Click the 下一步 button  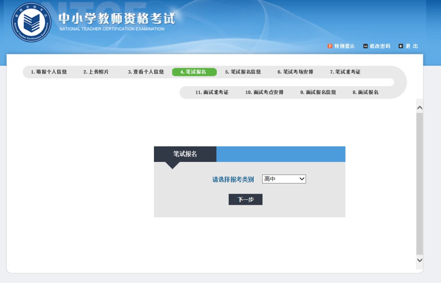pyautogui.click(x=245, y=199)
